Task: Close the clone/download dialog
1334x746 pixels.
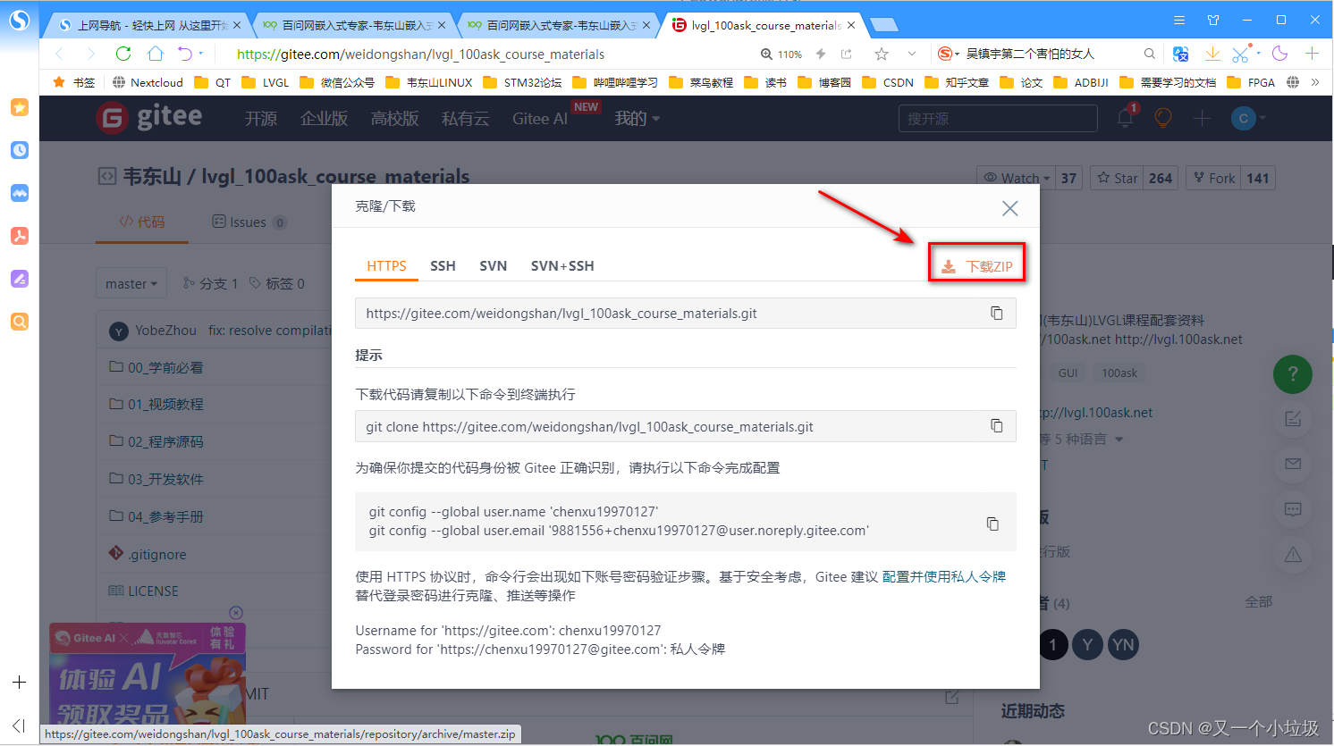Action: [x=1009, y=208]
